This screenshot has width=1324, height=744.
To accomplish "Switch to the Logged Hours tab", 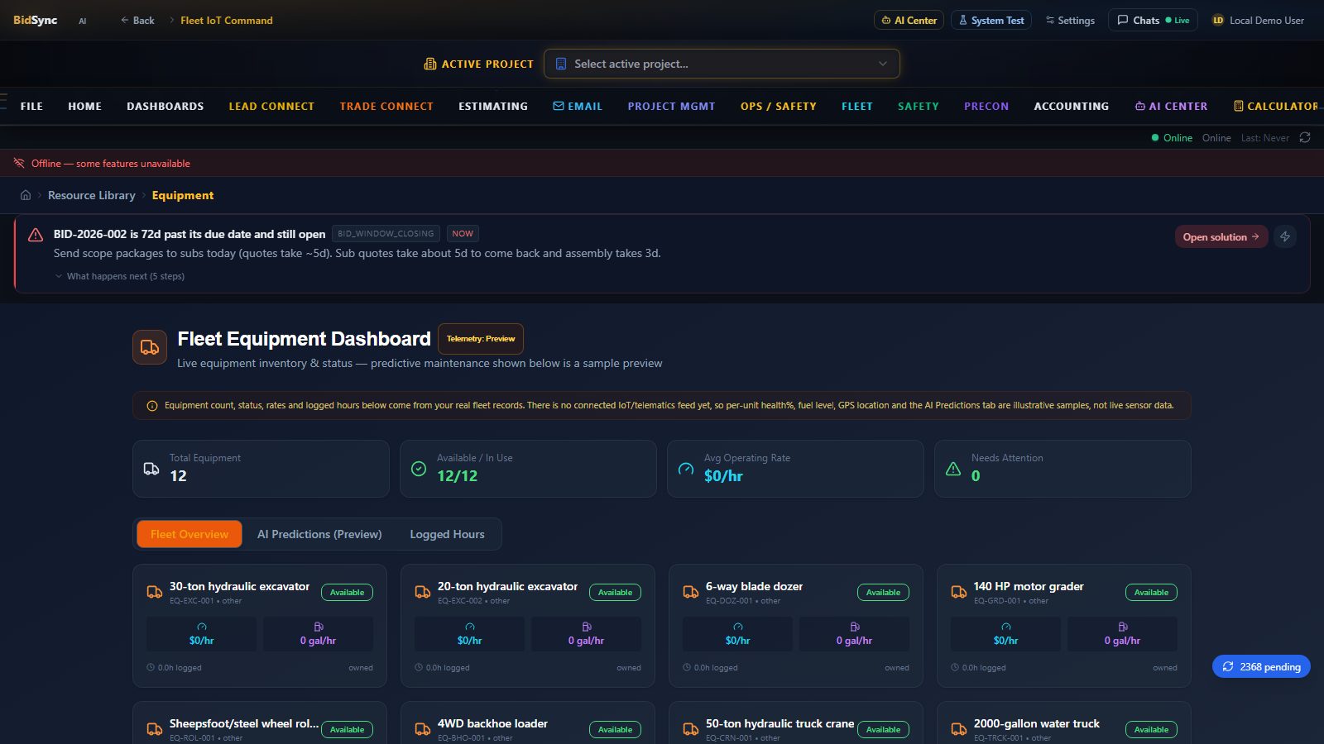I will click(x=447, y=534).
